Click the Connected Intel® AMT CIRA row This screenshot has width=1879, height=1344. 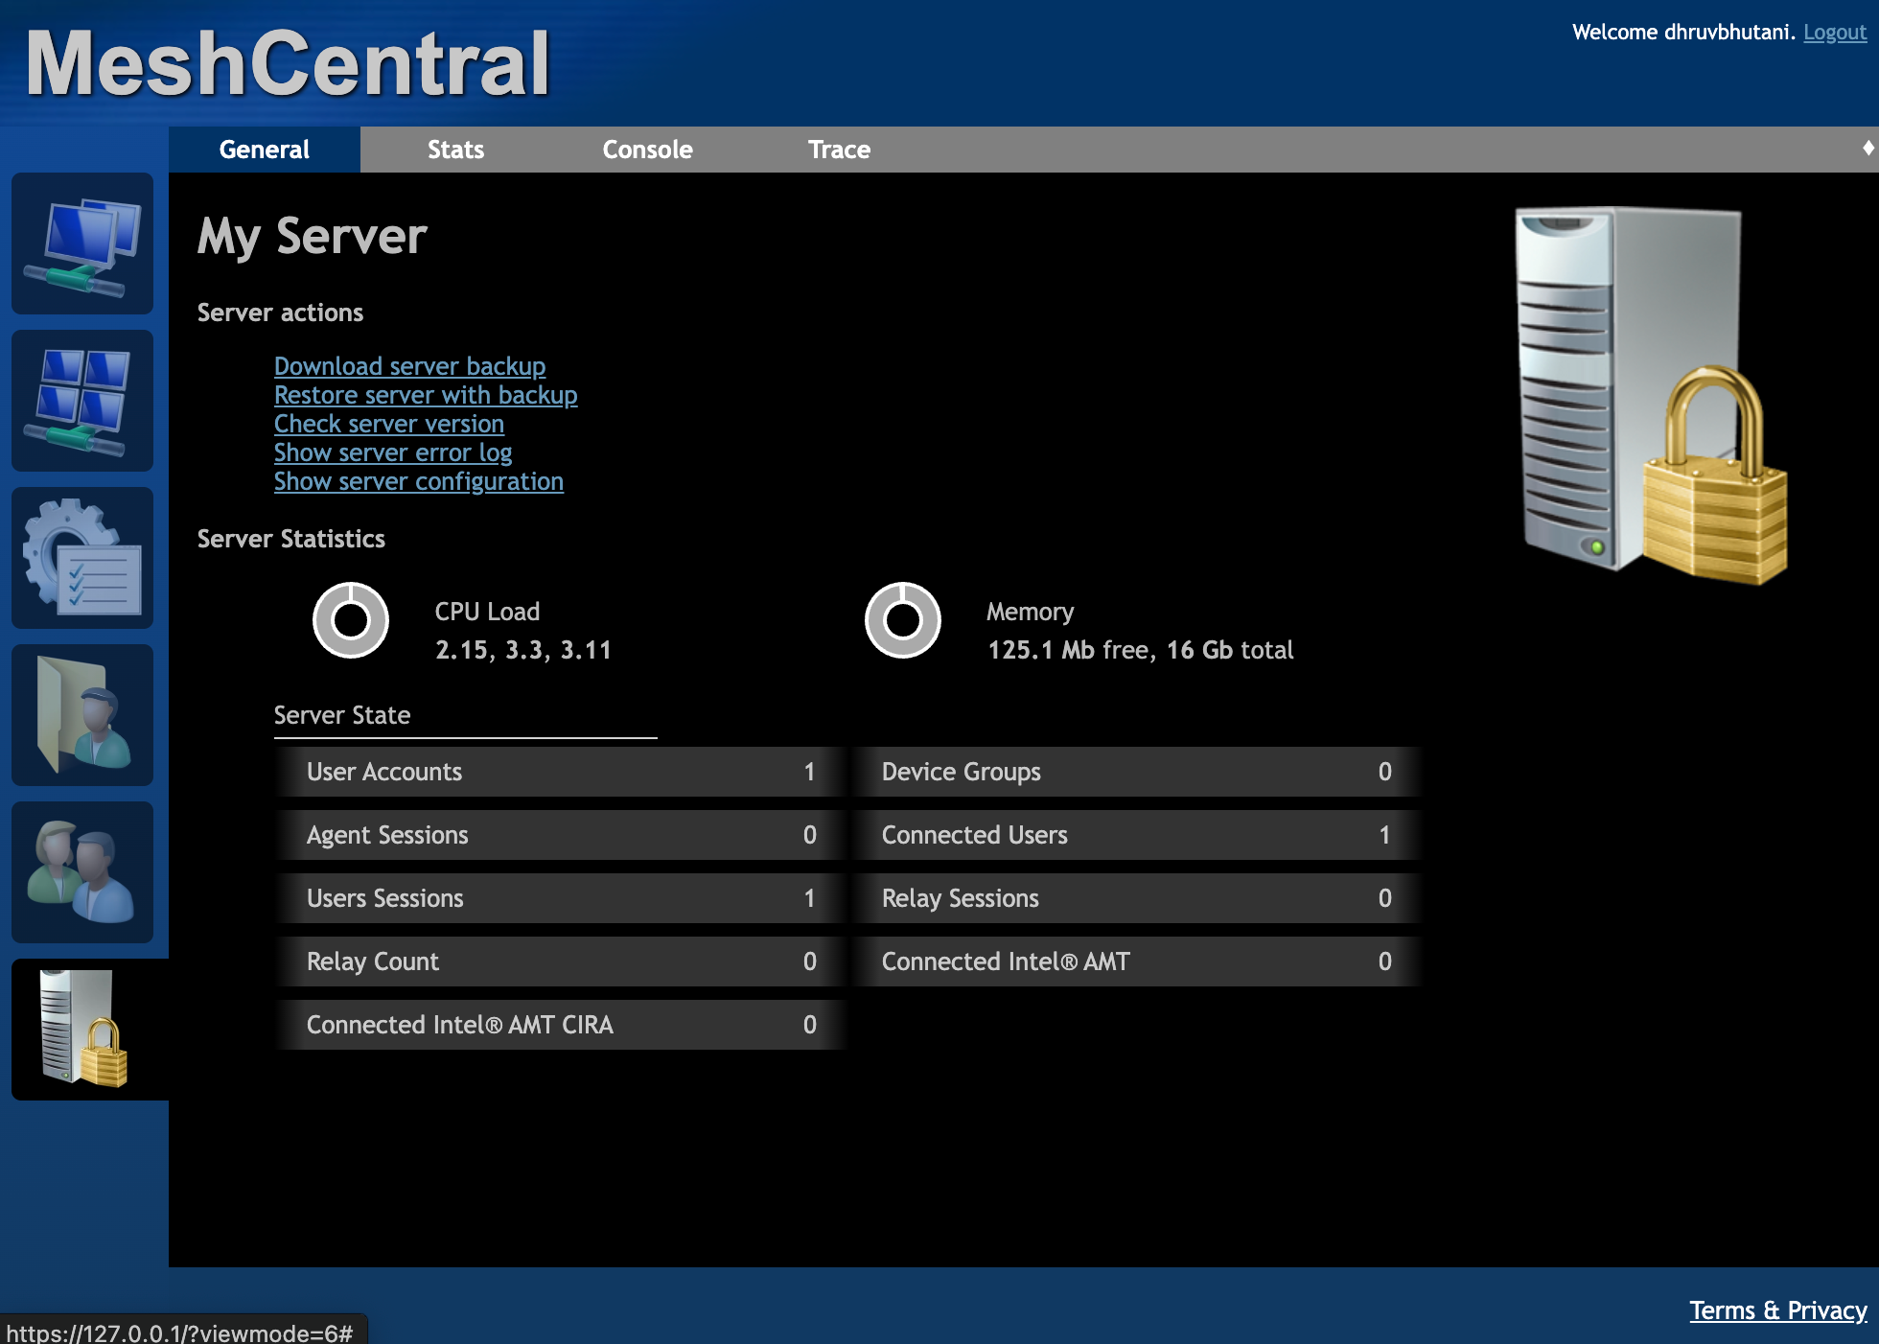pos(561,1025)
